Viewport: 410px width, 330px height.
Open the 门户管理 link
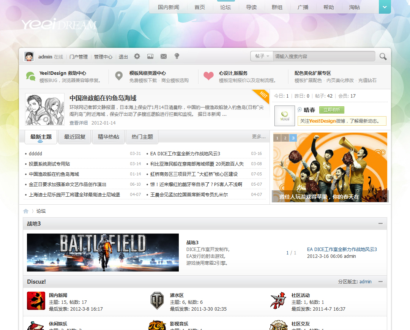(x=79, y=57)
